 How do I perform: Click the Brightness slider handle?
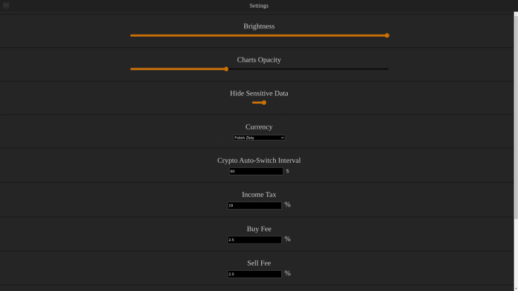[x=387, y=35]
